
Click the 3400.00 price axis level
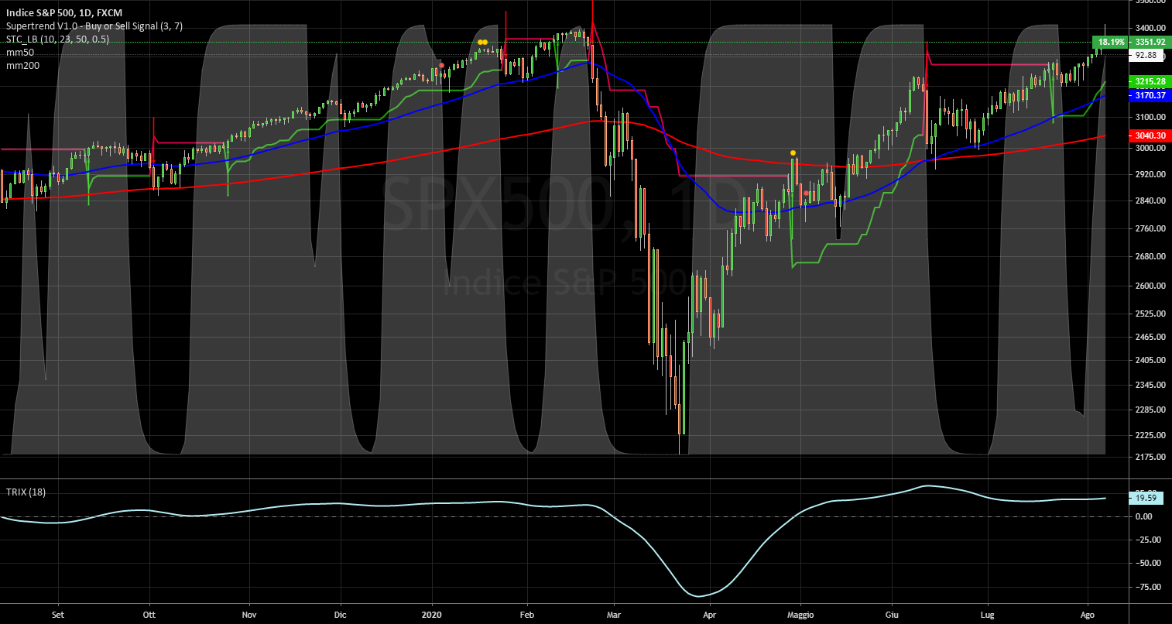1150,29
